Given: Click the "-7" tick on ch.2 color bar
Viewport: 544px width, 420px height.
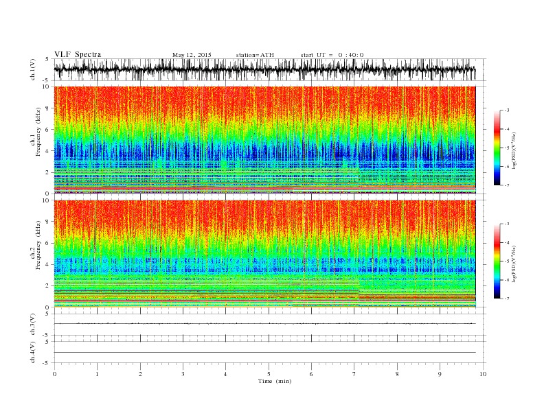Looking at the screenshot, I should coord(506,299).
